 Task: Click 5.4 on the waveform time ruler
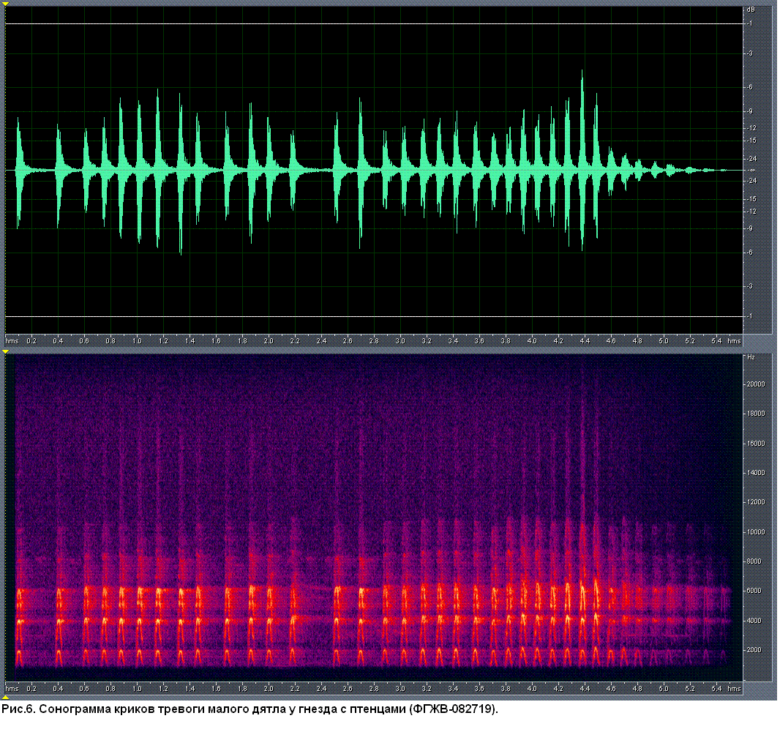click(716, 341)
